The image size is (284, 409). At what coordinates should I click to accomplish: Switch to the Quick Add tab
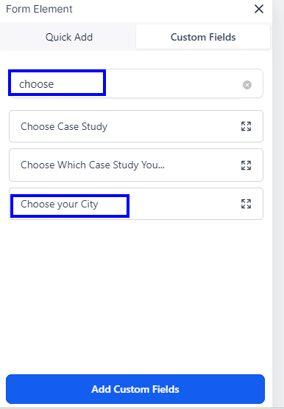tap(69, 37)
